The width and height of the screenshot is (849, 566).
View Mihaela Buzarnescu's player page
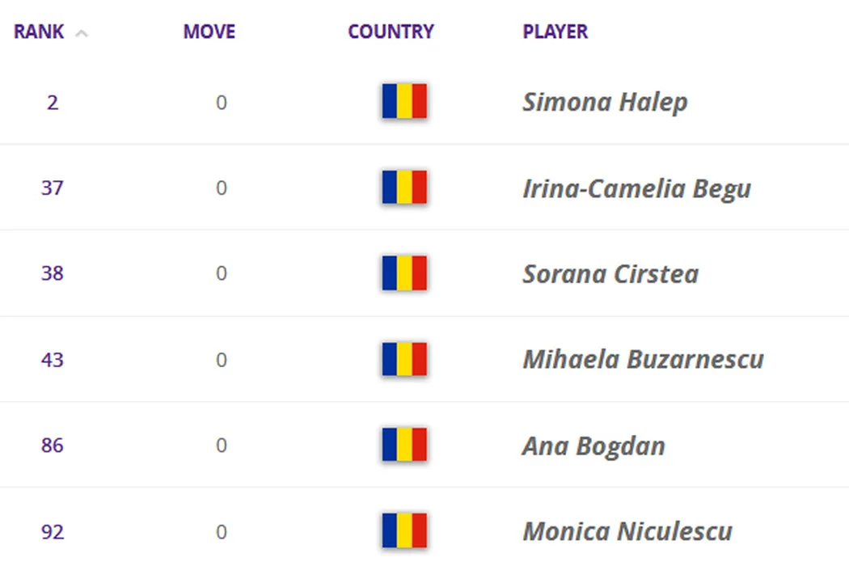tap(643, 360)
